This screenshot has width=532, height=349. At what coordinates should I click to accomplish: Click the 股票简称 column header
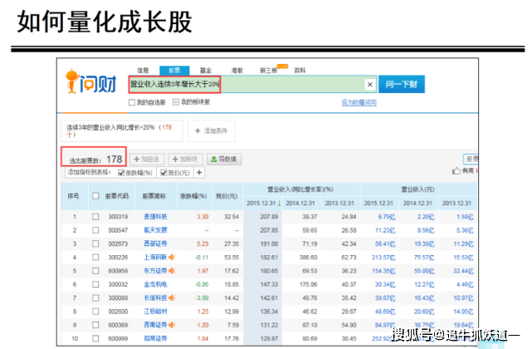pyautogui.click(x=154, y=196)
